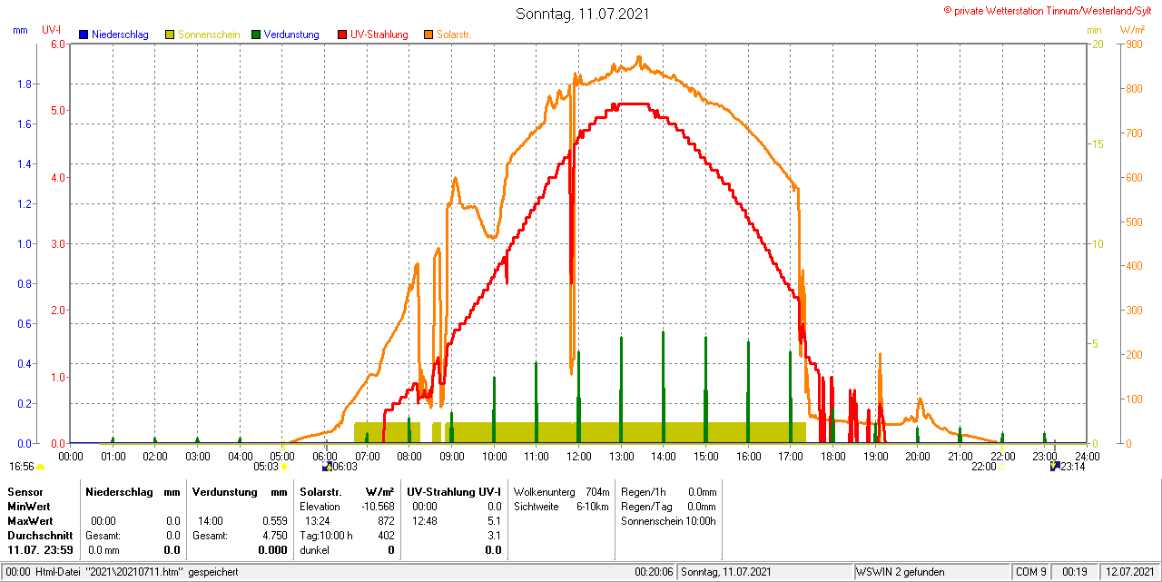
Task: Click the Sensor header in the table
Action: (25, 491)
